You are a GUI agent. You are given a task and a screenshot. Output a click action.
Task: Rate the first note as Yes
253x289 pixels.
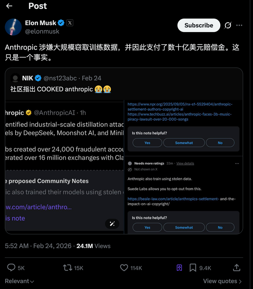click(x=147, y=143)
